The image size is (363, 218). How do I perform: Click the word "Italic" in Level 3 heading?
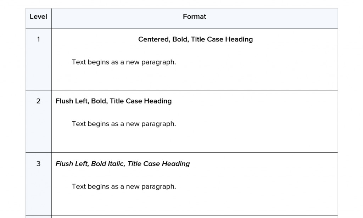coord(116,164)
